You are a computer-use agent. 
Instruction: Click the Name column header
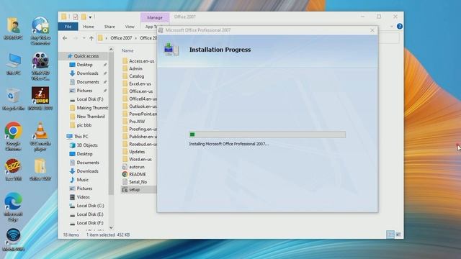pyautogui.click(x=127, y=50)
